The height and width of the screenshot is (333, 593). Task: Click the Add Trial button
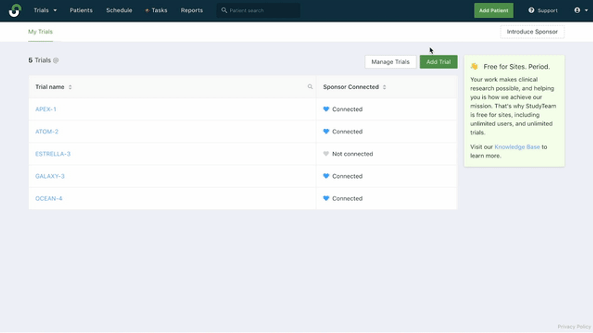[438, 62]
